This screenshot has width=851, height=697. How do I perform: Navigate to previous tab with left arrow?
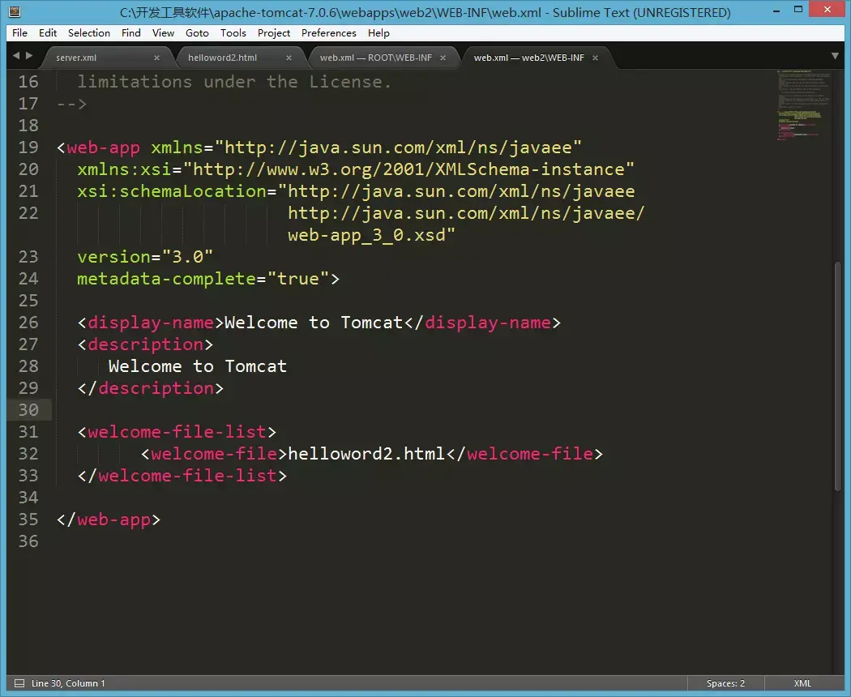(15, 55)
